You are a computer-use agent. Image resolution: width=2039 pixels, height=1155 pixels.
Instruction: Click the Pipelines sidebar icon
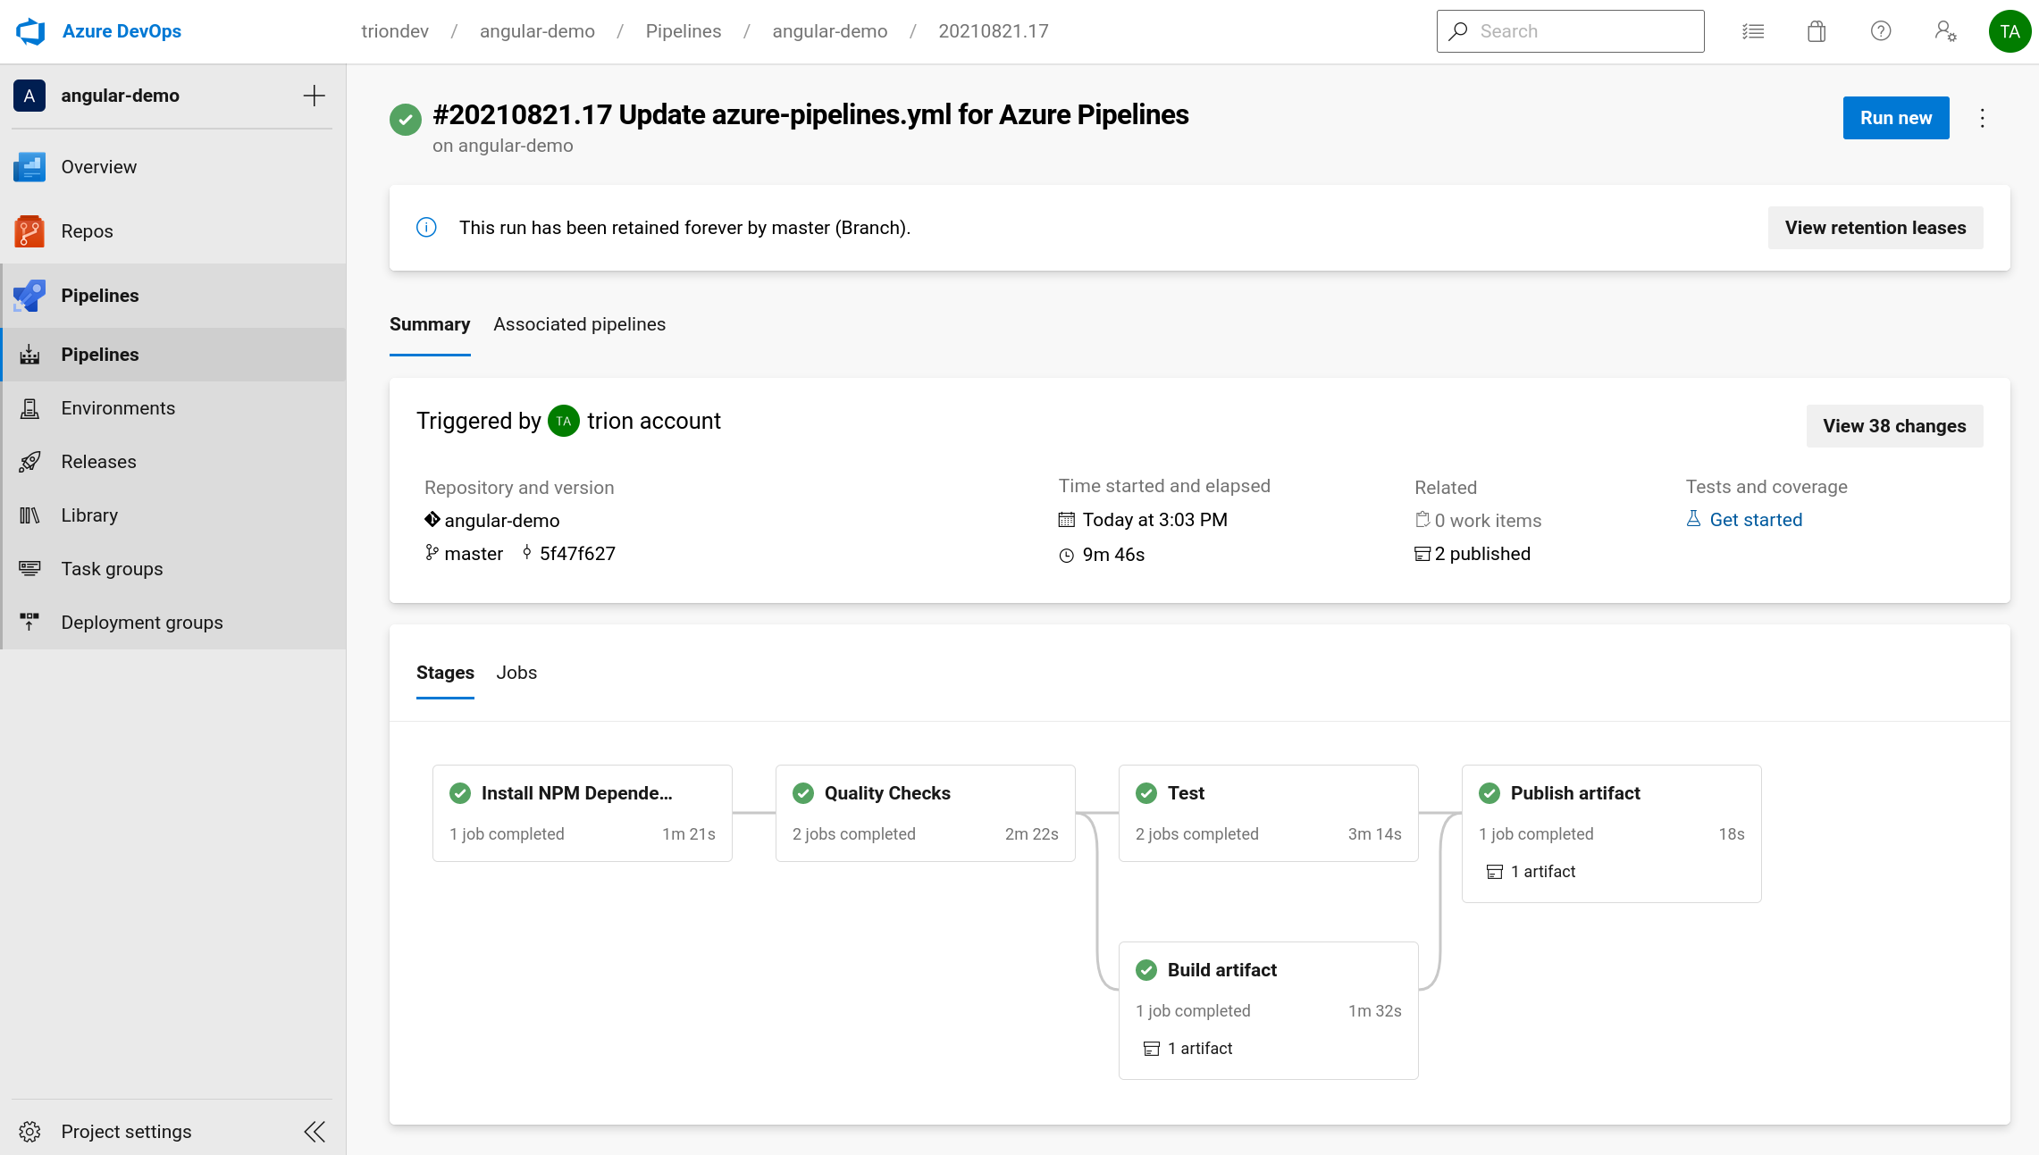pyautogui.click(x=30, y=294)
